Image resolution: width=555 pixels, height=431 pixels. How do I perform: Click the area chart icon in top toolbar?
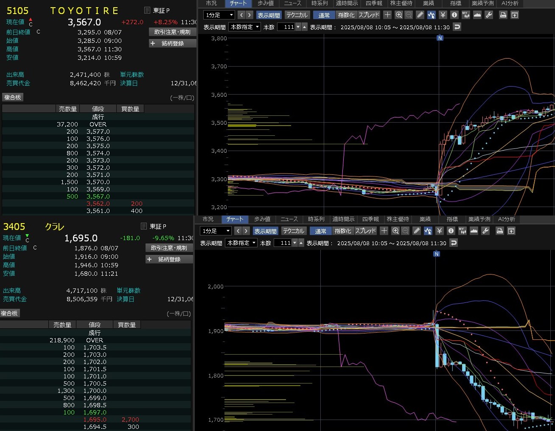[477, 15]
